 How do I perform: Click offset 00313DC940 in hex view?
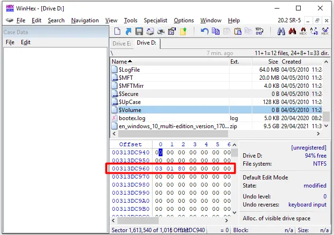tap(131, 152)
